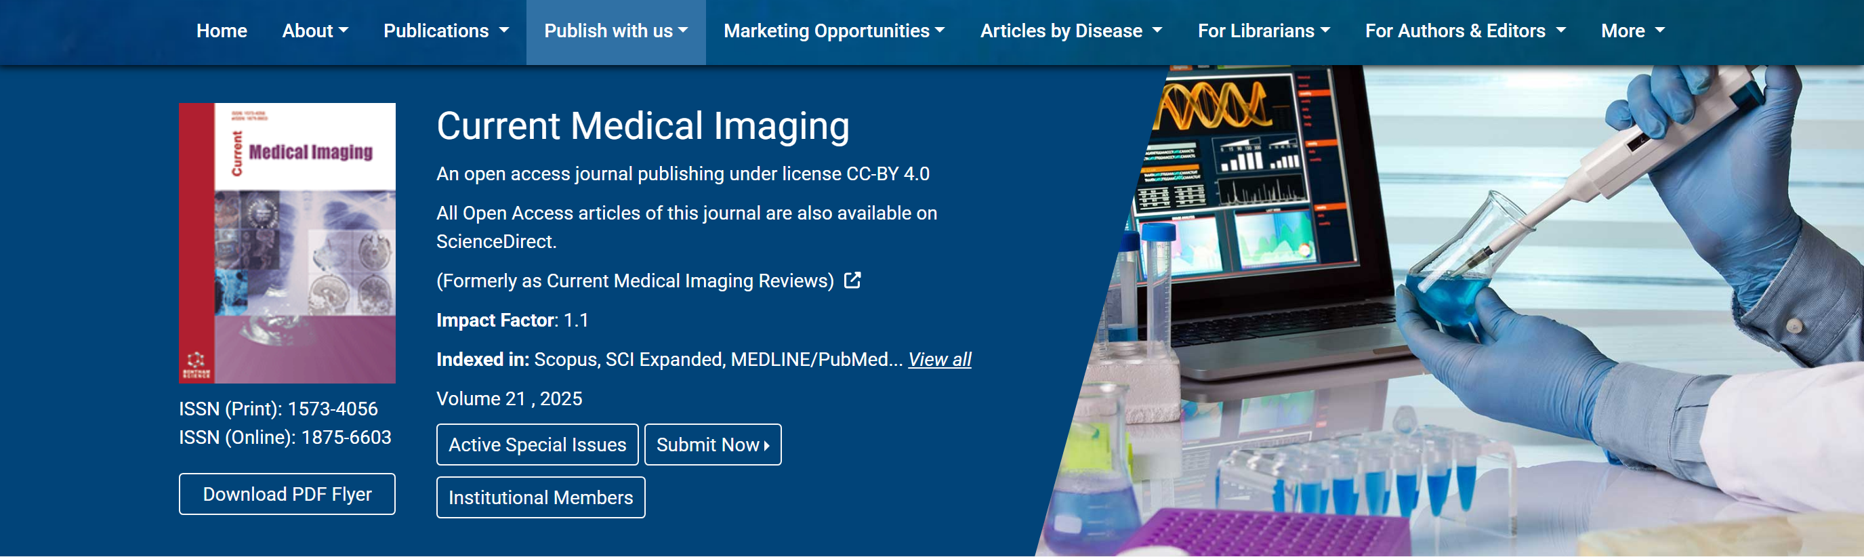The height and width of the screenshot is (557, 1864).
Task: Click the Formerly Current Medical Imaging Reviews link
Action: coord(635,281)
